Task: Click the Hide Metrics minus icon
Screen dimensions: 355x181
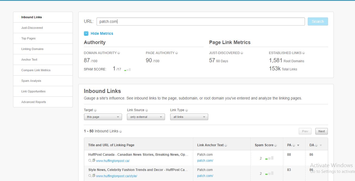Action: (86, 33)
